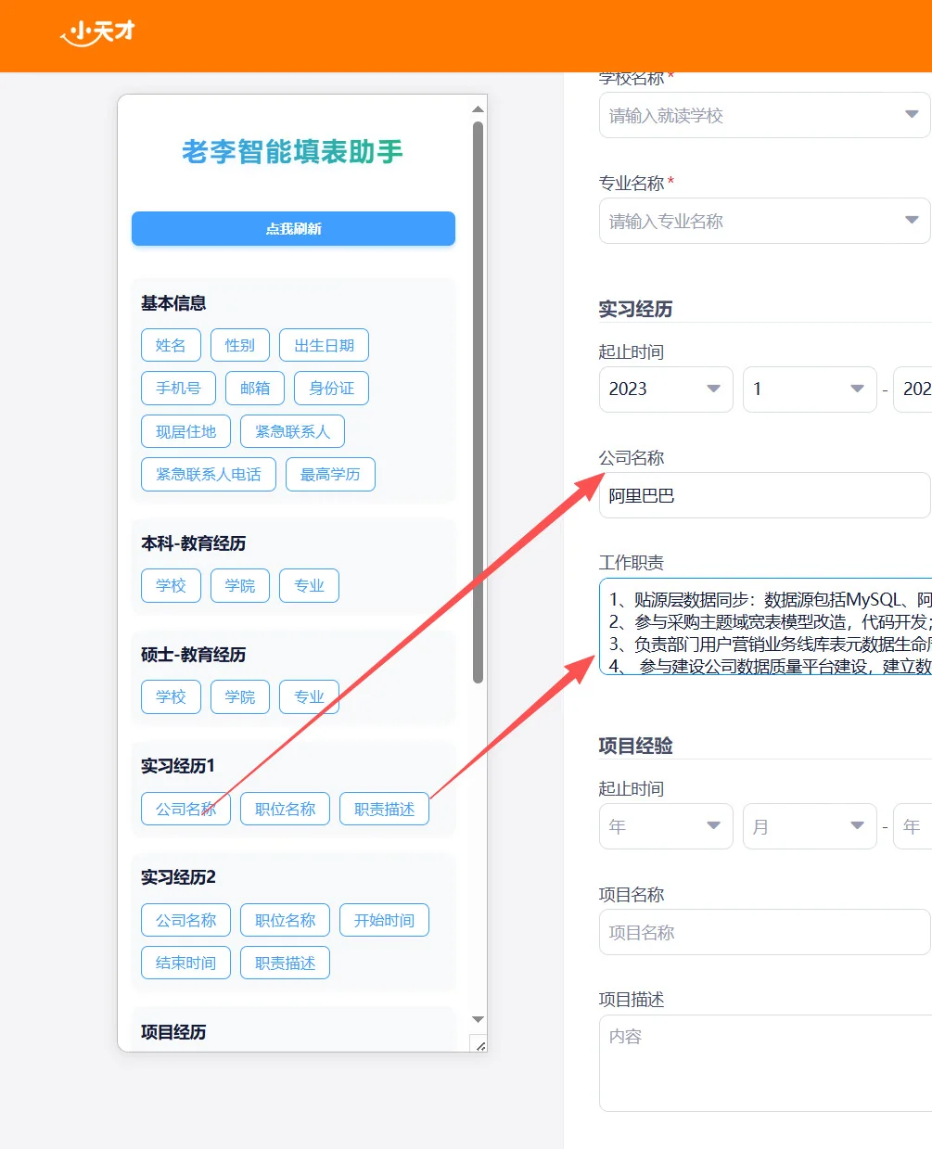Click the 项目描述 内容 text area

click(766, 1063)
